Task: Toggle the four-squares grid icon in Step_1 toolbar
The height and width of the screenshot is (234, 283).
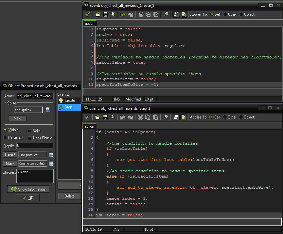Action: (176, 117)
